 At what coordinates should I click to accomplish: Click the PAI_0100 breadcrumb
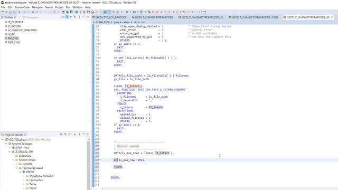(105, 22)
